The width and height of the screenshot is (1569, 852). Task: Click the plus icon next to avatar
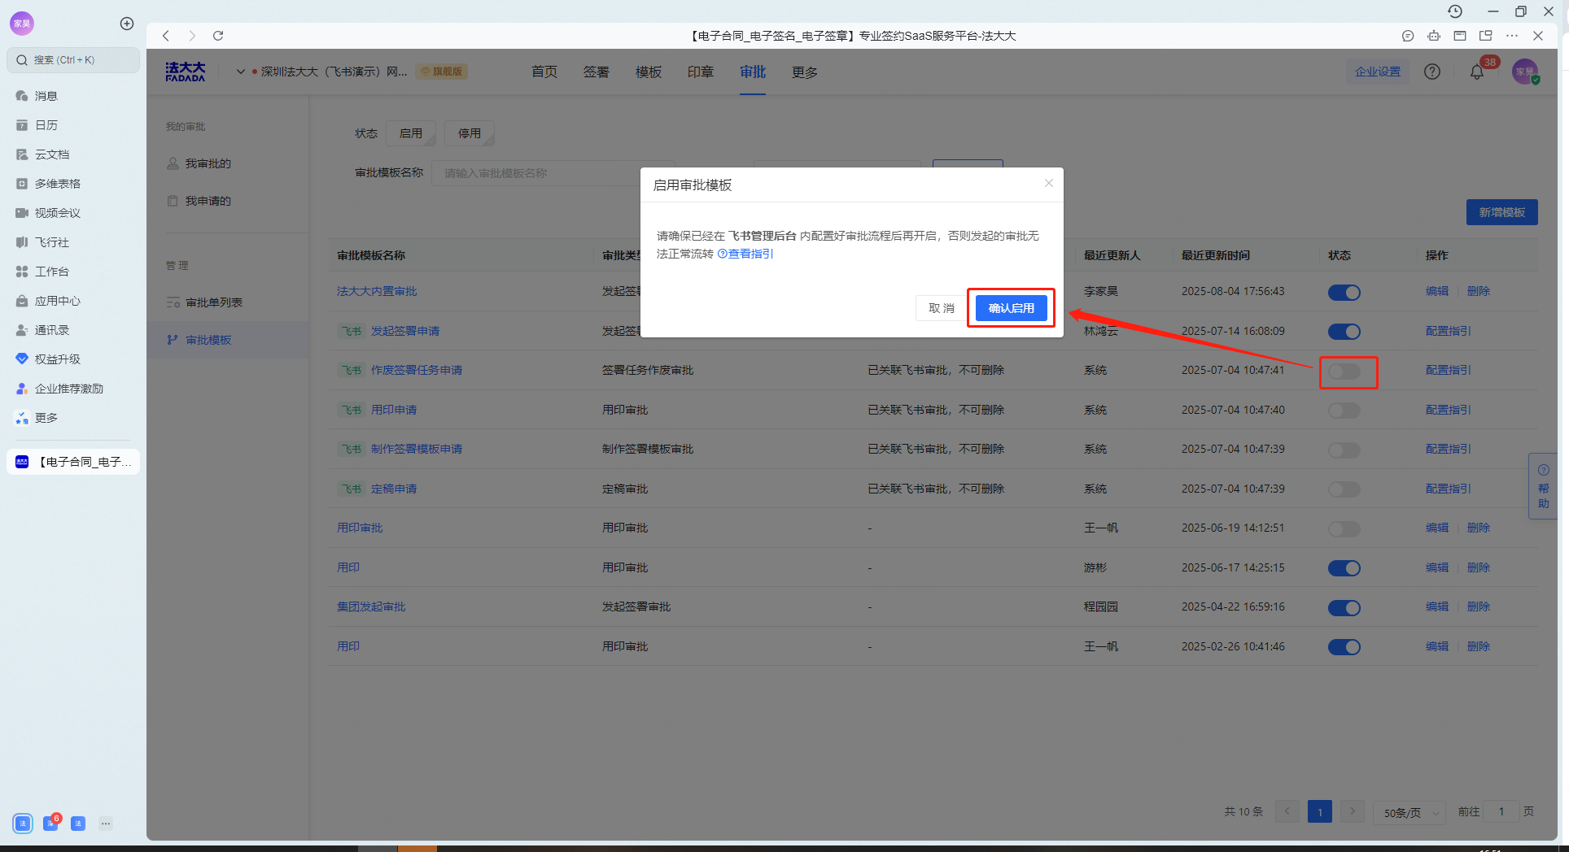coord(127,24)
